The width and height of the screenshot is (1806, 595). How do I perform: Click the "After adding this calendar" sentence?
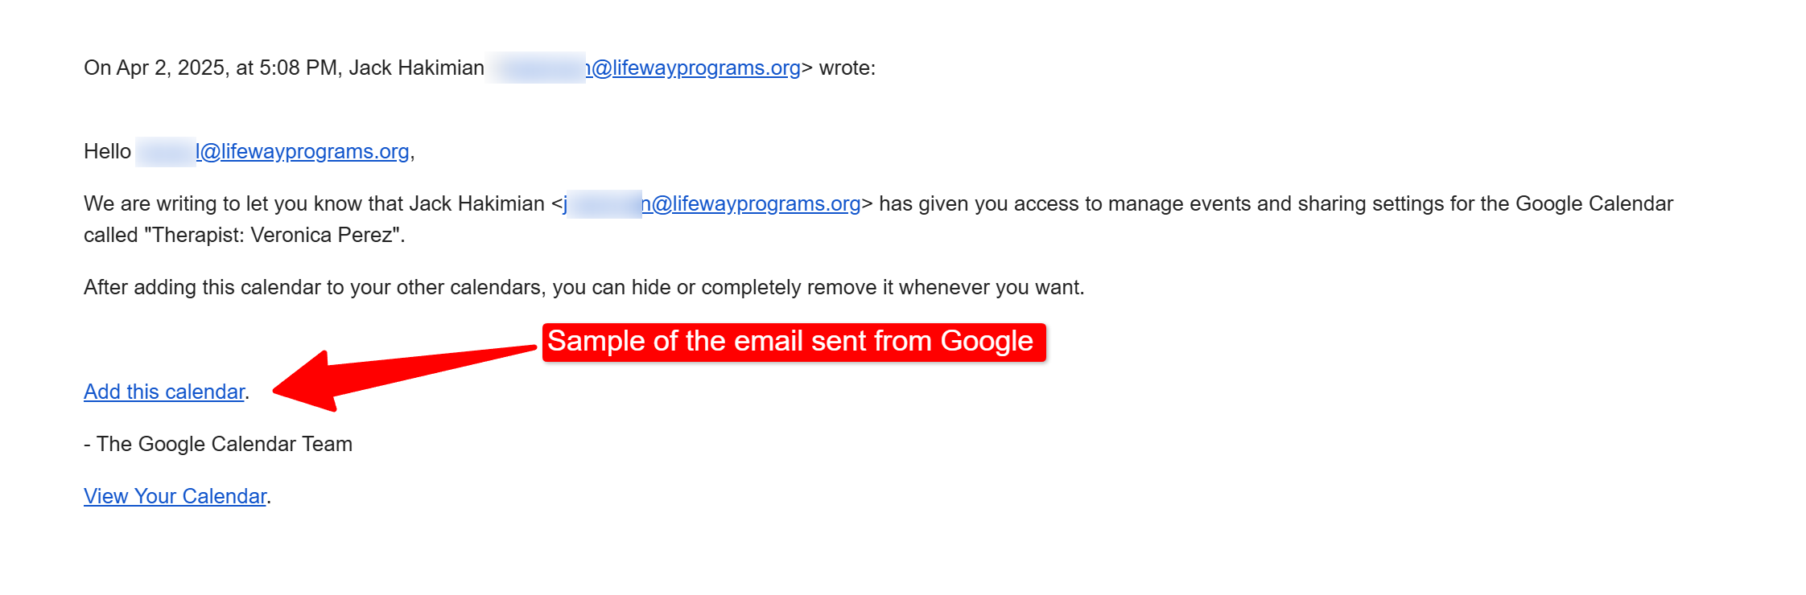pos(584,287)
